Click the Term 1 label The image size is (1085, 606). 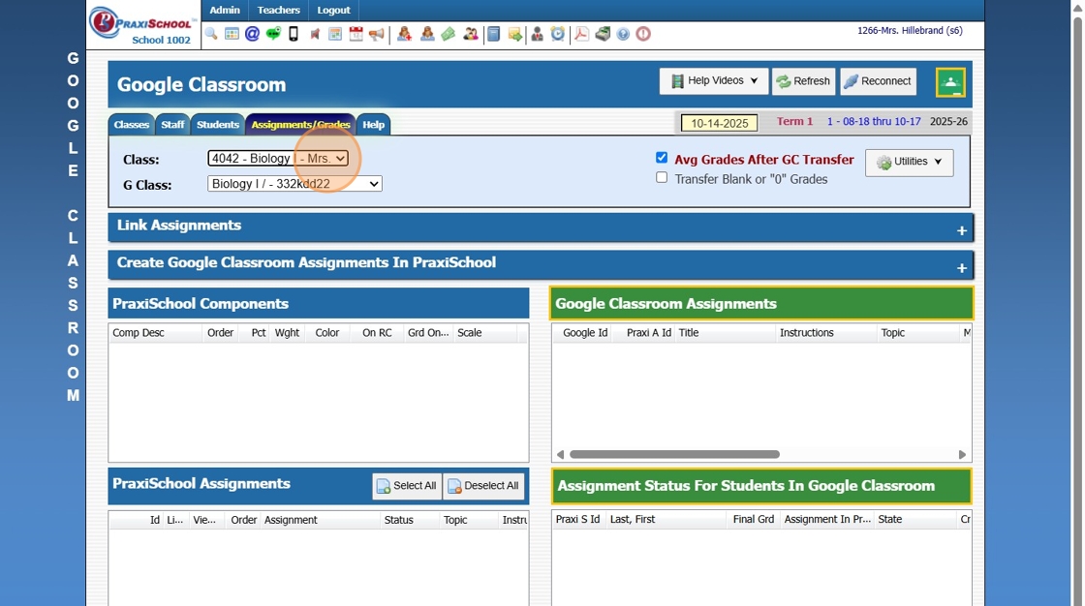[794, 121]
